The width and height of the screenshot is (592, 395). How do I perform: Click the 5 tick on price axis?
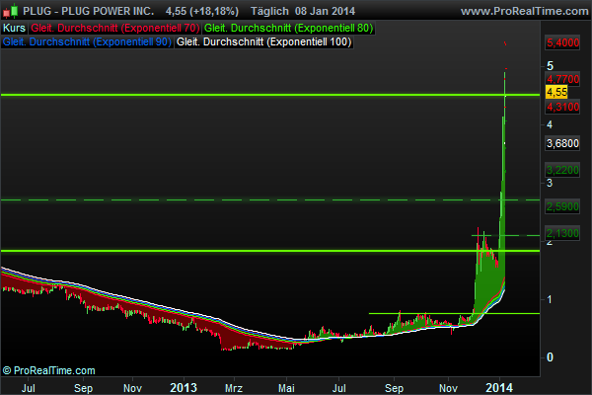pos(550,66)
